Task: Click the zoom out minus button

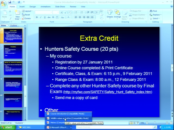Action: click(x=147, y=123)
